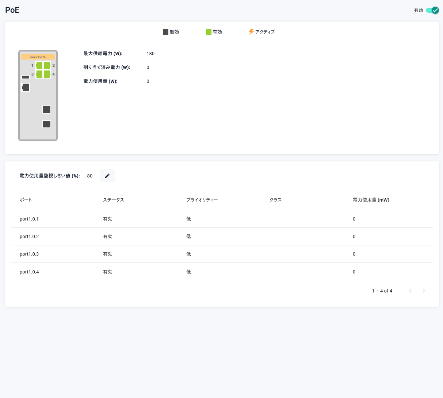Click the lowest dark SFP port square

pos(47,124)
